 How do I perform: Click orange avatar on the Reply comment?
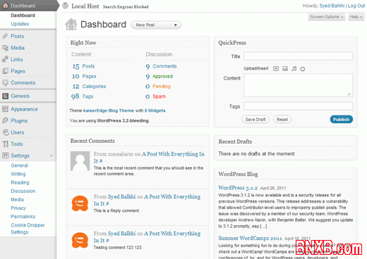80,203
